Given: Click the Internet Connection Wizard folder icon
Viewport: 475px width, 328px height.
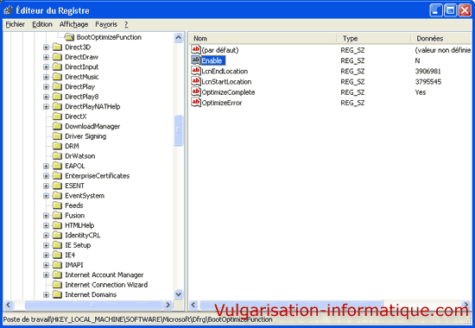Looking at the screenshot, I should click(x=57, y=285).
